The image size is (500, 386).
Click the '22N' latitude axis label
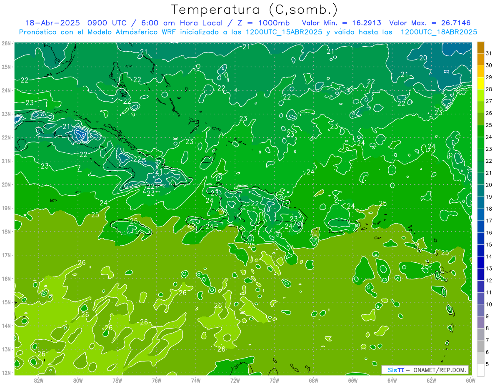coord(6,137)
